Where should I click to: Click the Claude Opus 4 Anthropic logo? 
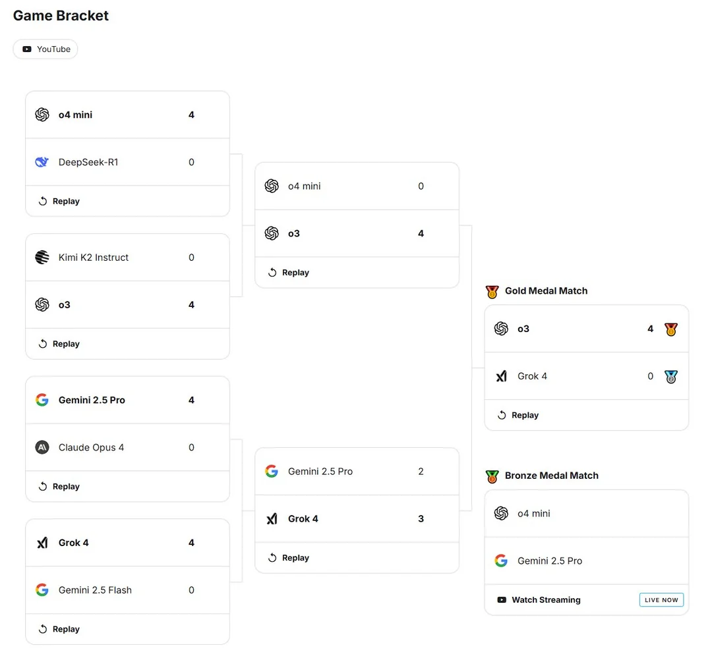42,448
